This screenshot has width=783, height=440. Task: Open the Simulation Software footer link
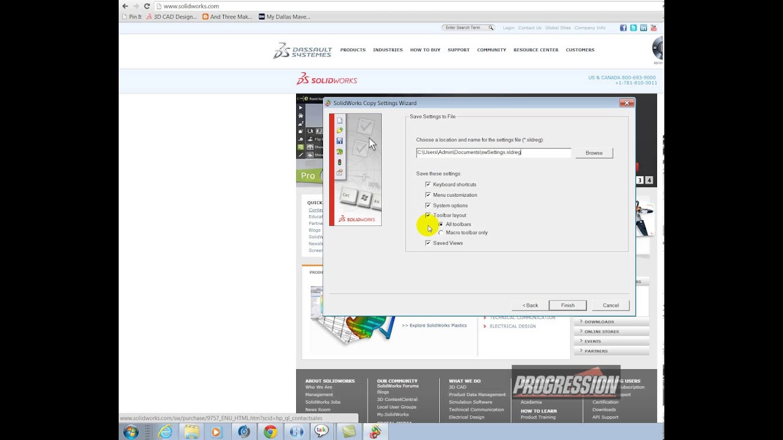coord(470,402)
